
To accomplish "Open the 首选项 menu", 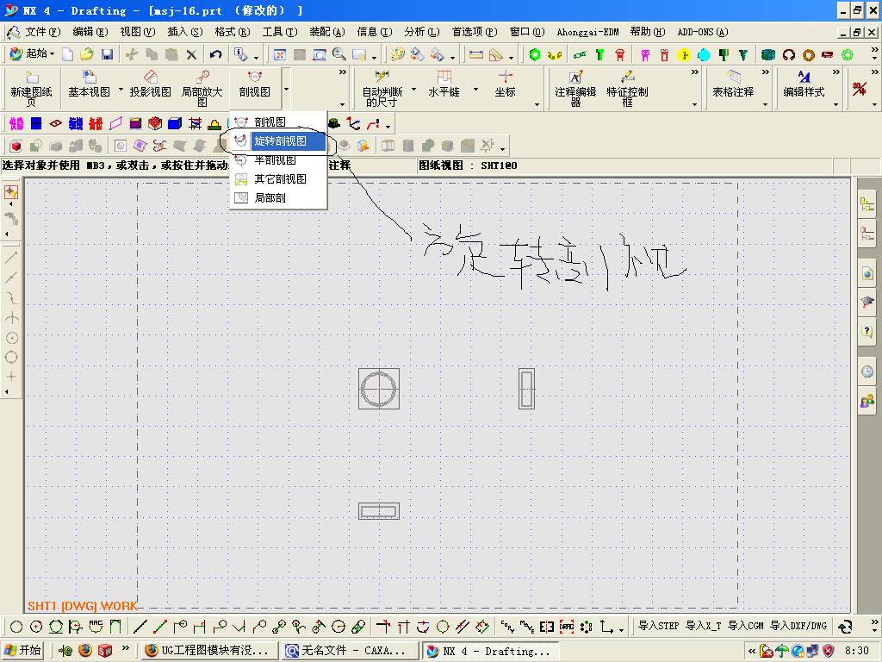I will [475, 32].
